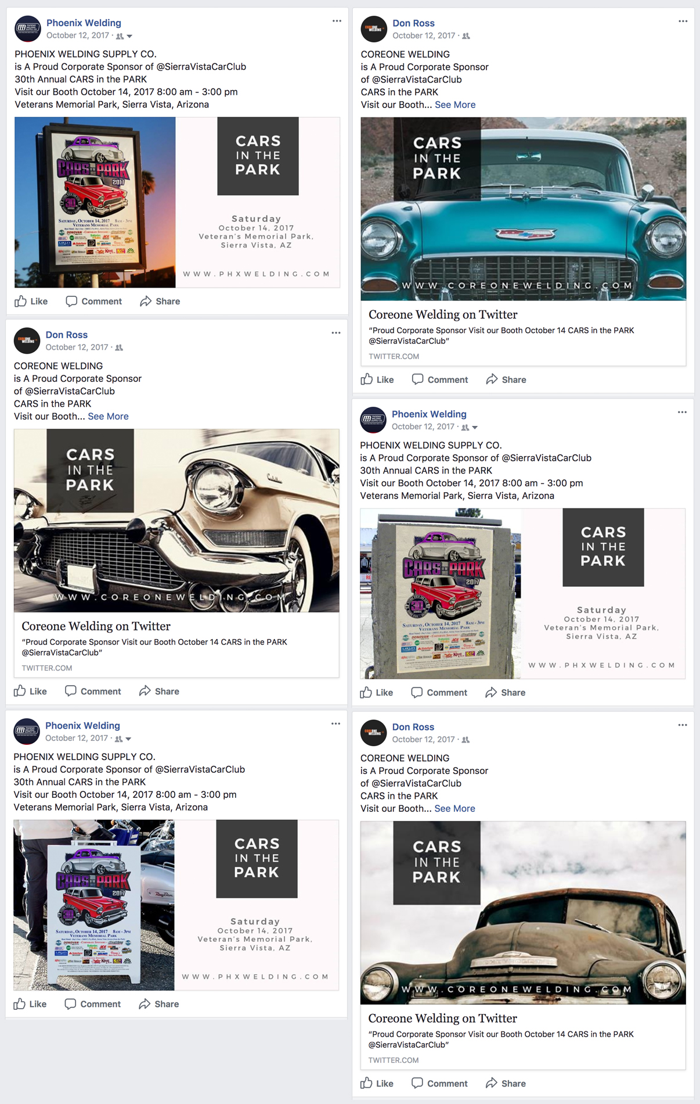
Task: Comment on the teal Chevy car post
Action: pyautogui.click(x=440, y=379)
